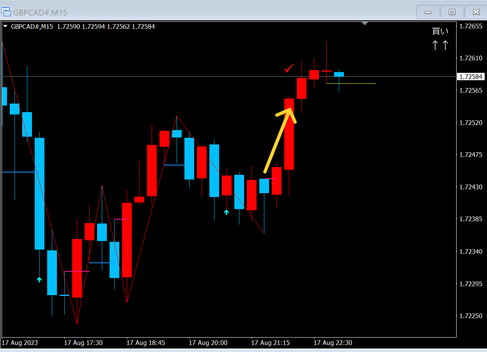Click the 1.72475 price scale label

click(470, 155)
